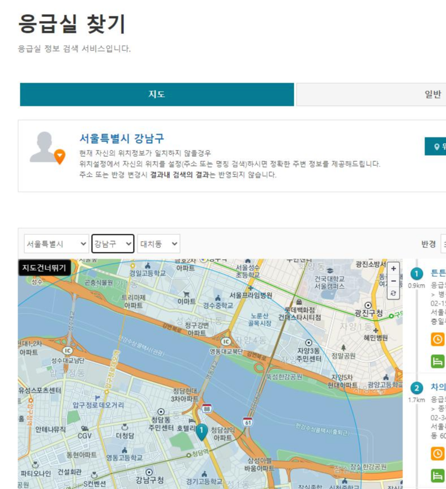
Task: Click the 서울프라임병원 map label
Action: (x=251, y=295)
